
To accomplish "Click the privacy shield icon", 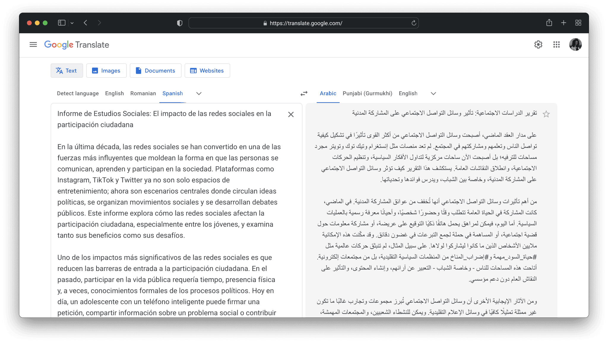I will point(180,23).
